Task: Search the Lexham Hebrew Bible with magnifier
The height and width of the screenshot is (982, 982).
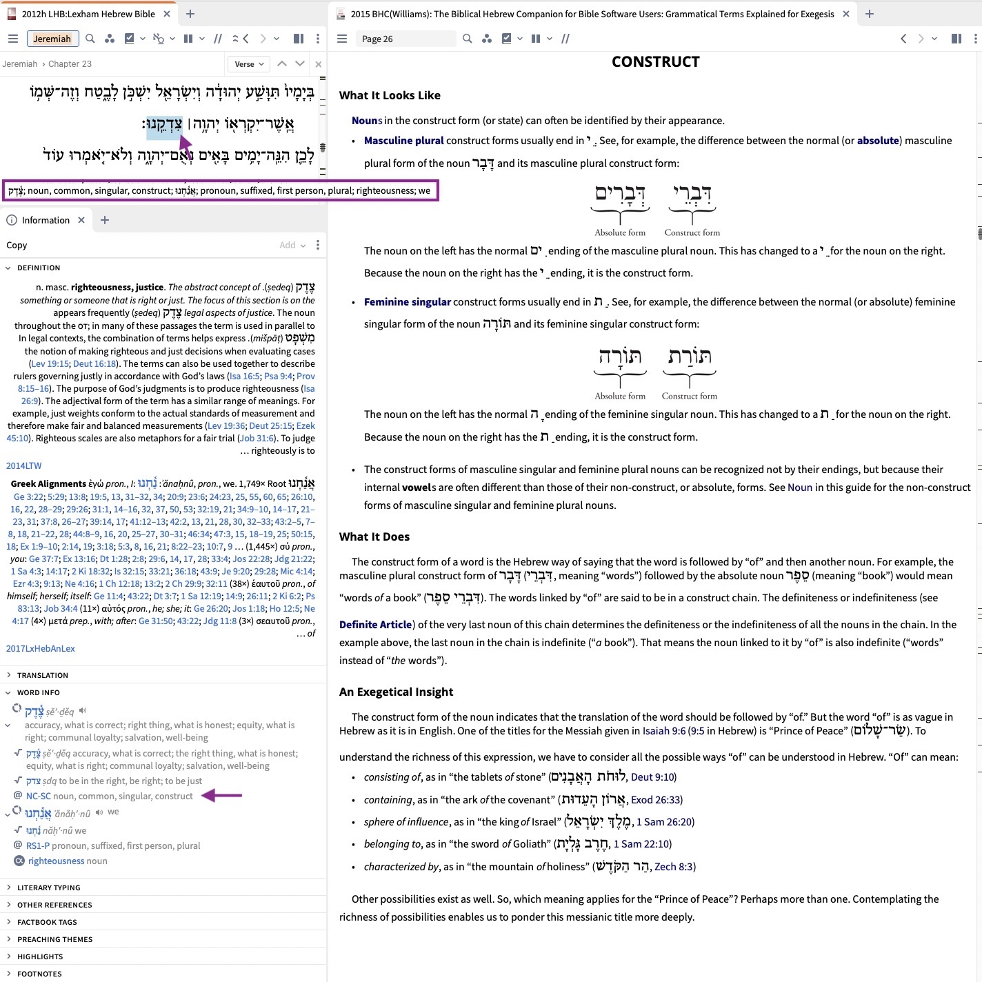Action: pos(90,39)
